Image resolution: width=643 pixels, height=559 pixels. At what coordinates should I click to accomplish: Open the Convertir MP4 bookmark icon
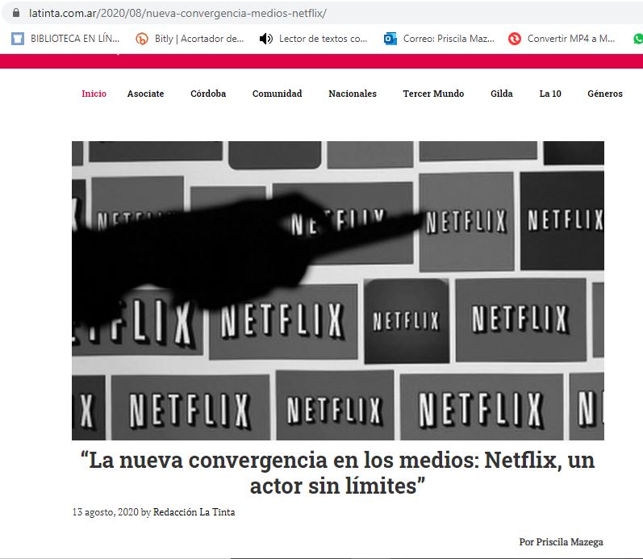click(x=514, y=39)
